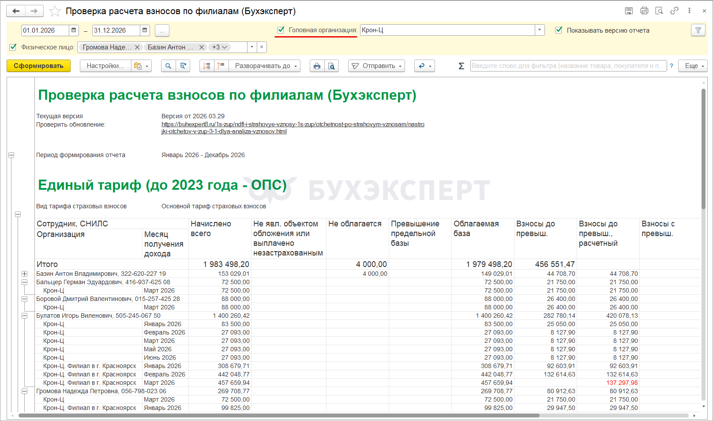Uncheck the Головная организация checkbox
This screenshot has height=421, width=713.
coord(281,30)
